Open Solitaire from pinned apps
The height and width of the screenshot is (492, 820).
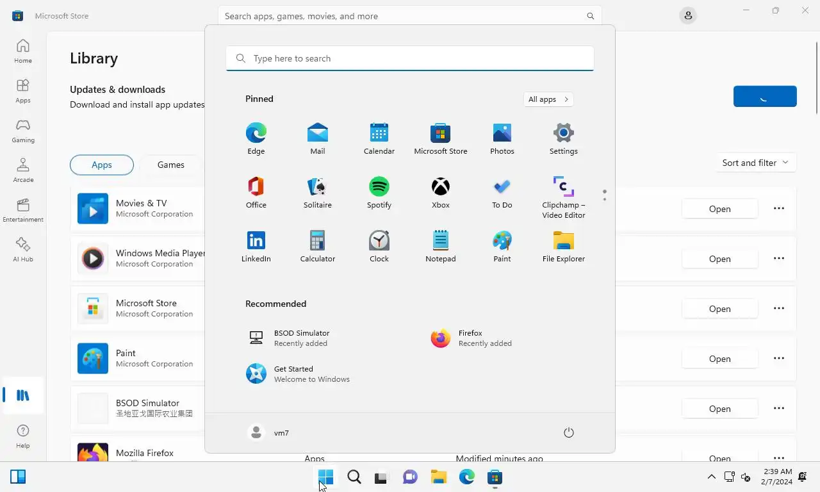click(x=318, y=193)
